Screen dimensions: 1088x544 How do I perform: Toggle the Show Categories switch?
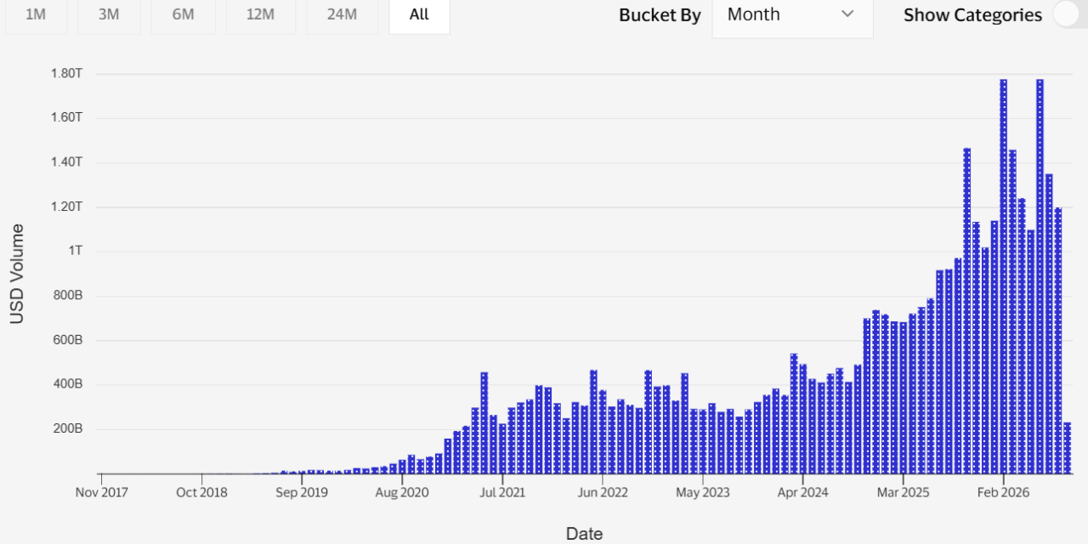tap(1069, 14)
